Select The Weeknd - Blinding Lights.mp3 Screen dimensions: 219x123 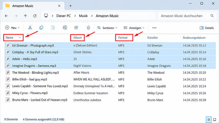36,72
